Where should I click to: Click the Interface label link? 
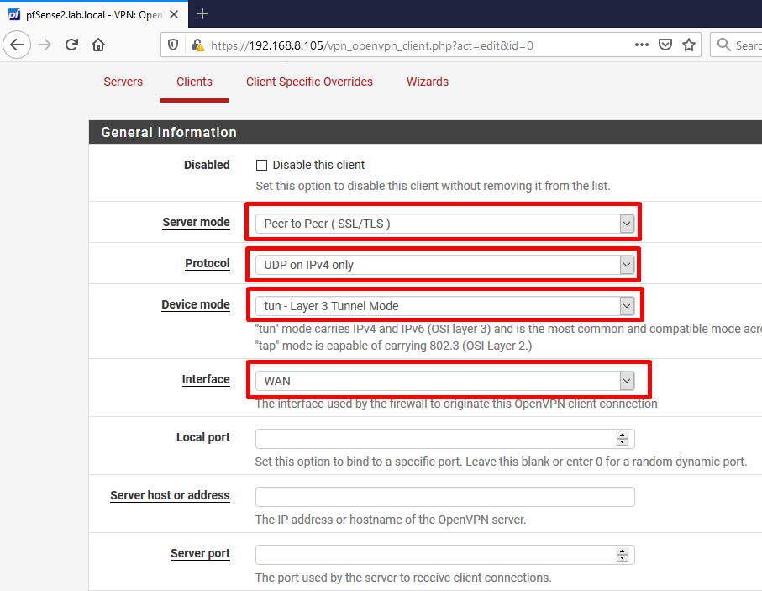pyautogui.click(x=206, y=379)
